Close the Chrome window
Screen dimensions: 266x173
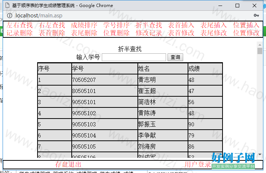tap(254, 6)
